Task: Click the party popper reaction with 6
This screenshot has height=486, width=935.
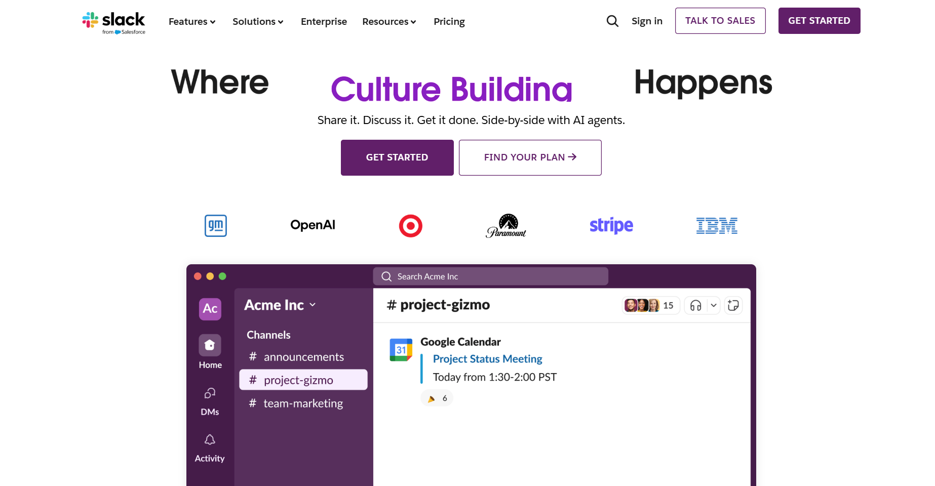Action: click(x=437, y=398)
